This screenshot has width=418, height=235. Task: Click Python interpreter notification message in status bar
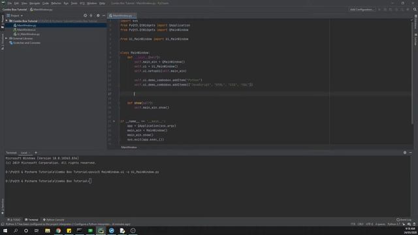point(68,225)
